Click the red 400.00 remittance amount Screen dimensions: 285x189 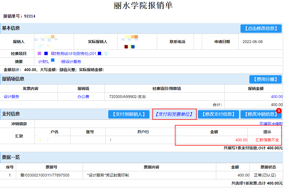(x=241, y=140)
